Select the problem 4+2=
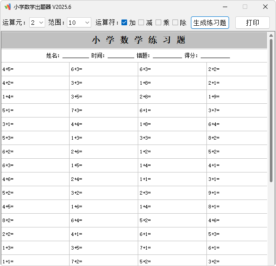Viewport: 276px width, 266px height. pos(8,83)
